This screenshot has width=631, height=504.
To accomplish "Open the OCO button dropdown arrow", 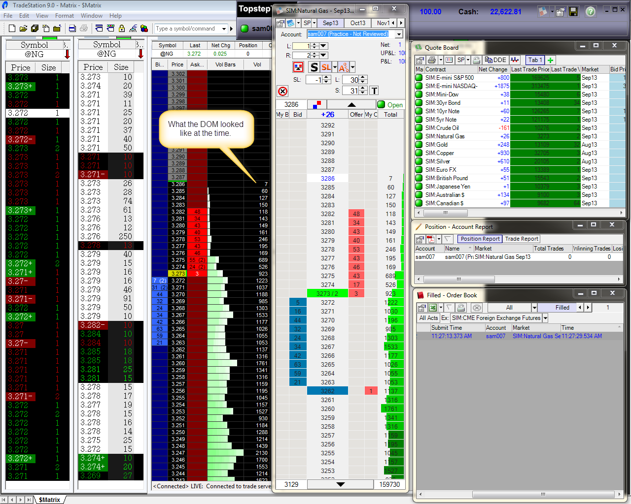I will pyautogui.click(x=352, y=67).
